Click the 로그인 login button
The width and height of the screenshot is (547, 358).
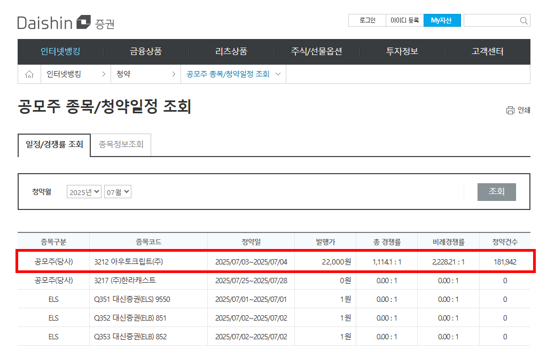click(x=366, y=20)
